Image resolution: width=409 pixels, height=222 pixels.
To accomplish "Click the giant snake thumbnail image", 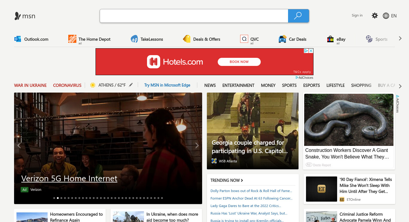I will 349,120.
